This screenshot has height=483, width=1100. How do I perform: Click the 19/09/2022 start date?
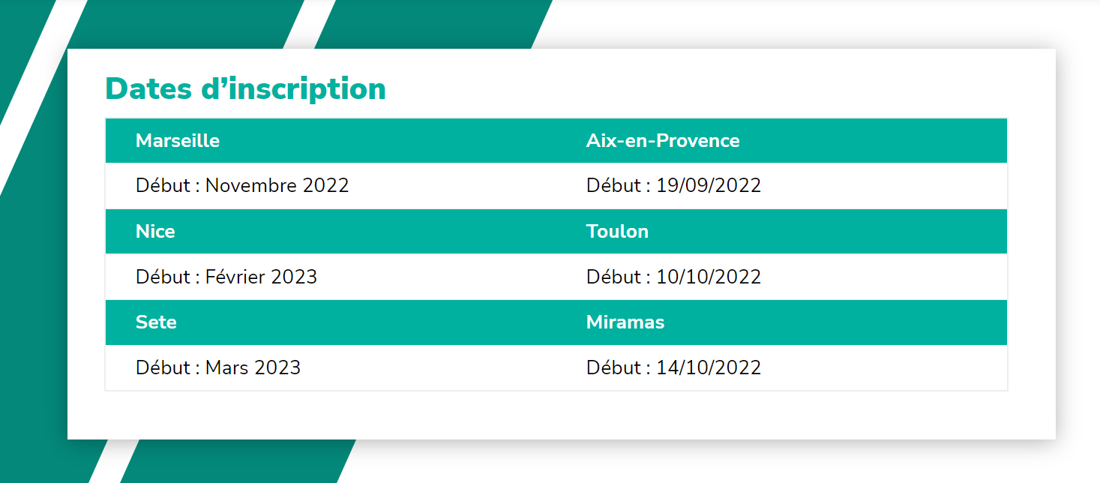point(709,186)
